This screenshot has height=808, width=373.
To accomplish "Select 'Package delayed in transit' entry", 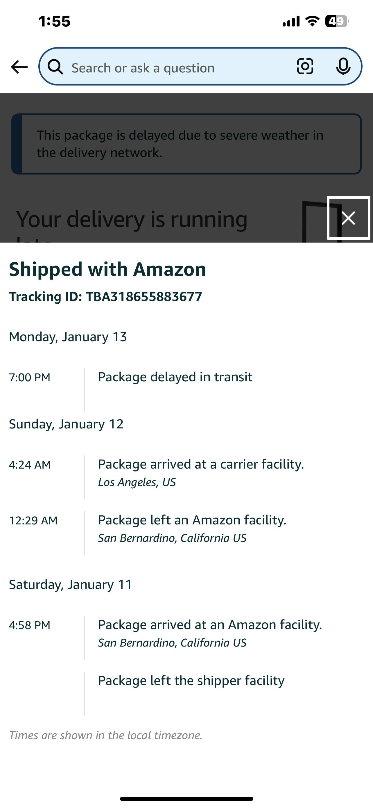I will point(175,377).
